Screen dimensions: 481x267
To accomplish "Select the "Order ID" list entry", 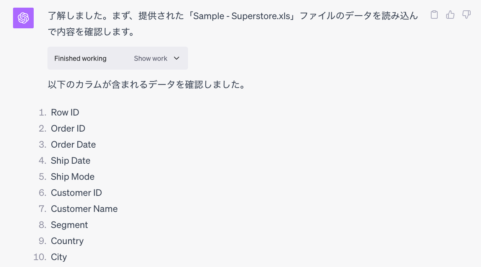I will (68, 129).
